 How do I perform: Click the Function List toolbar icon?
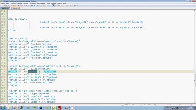[60, 5]
